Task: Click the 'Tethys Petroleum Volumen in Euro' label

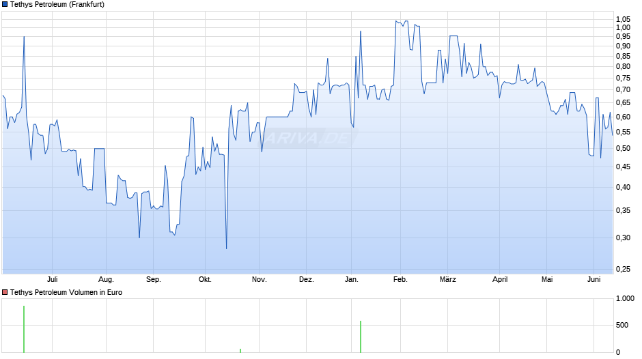Action: click(66, 292)
